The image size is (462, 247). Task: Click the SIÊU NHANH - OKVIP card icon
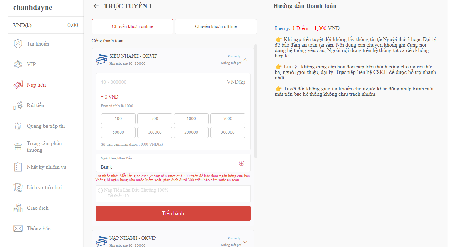tap(101, 59)
